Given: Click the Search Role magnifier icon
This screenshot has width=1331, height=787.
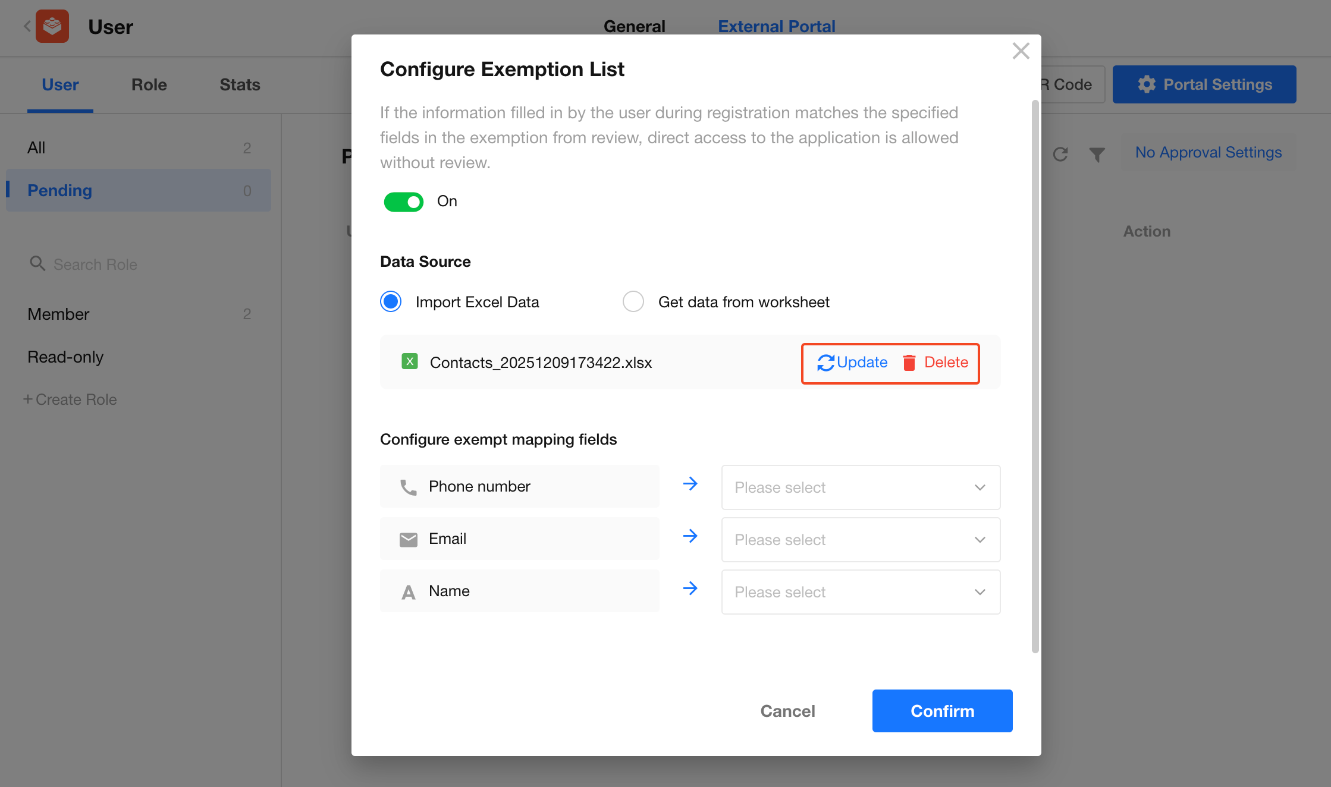Looking at the screenshot, I should (37, 263).
